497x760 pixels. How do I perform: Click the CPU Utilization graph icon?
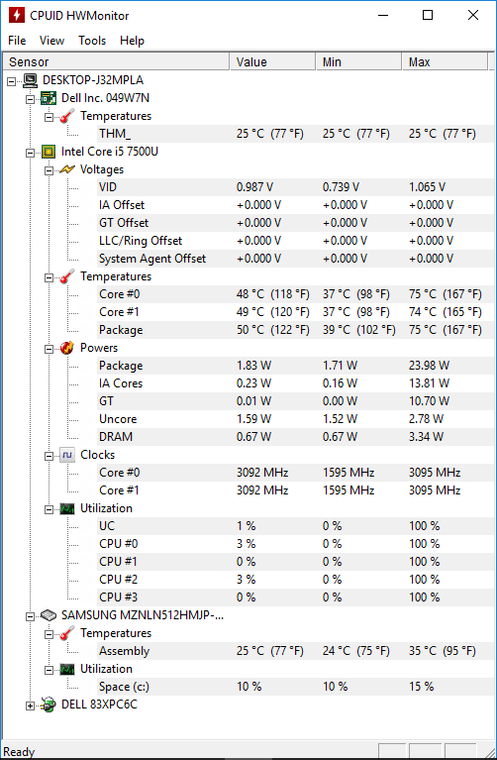(67, 508)
